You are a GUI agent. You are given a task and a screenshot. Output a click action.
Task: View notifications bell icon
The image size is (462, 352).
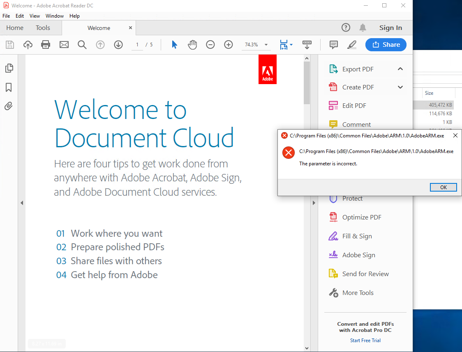363,27
